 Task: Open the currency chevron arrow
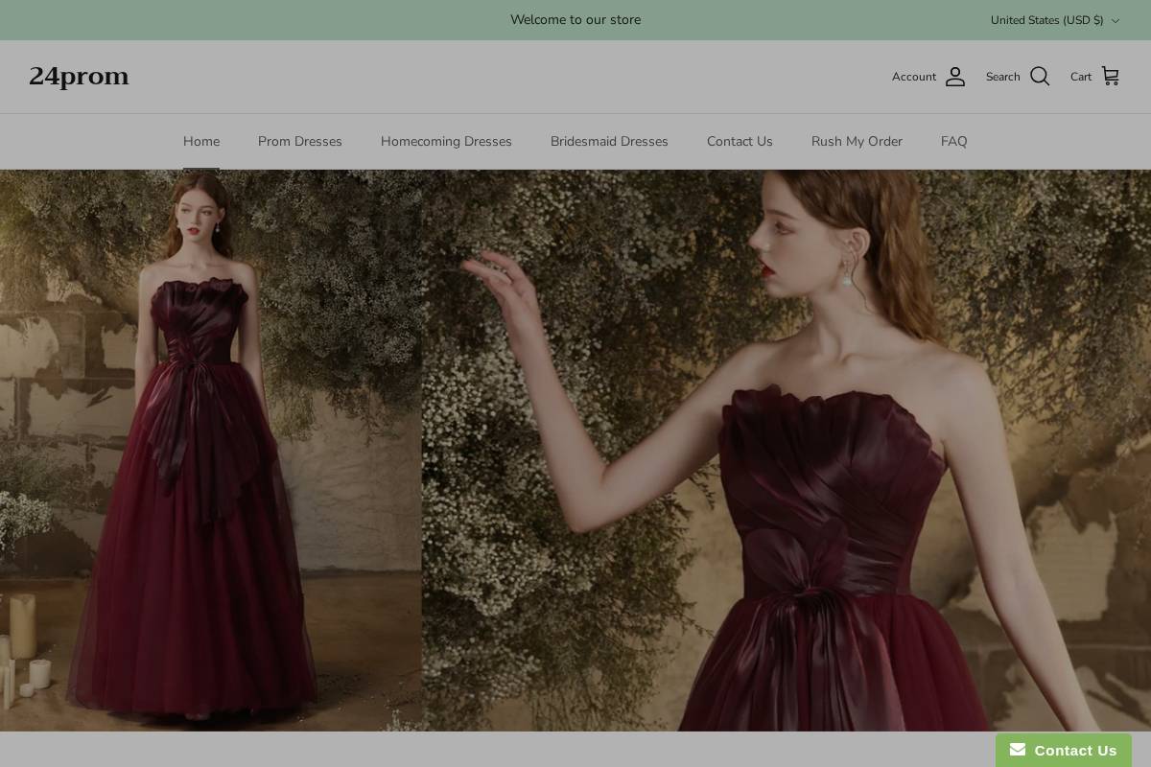point(1116,20)
